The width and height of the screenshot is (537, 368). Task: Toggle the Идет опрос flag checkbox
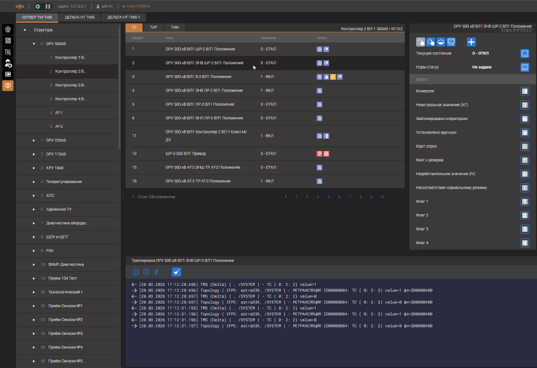pos(524,146)
